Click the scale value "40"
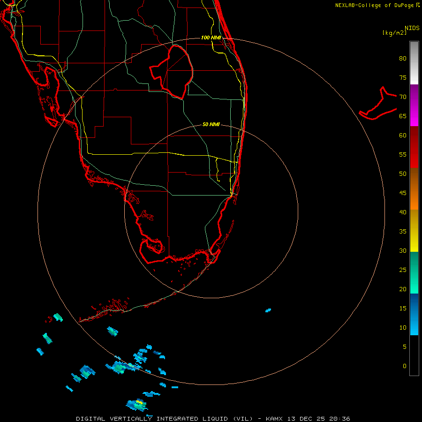This screenshot has width=422, height=422. point(403,212)
